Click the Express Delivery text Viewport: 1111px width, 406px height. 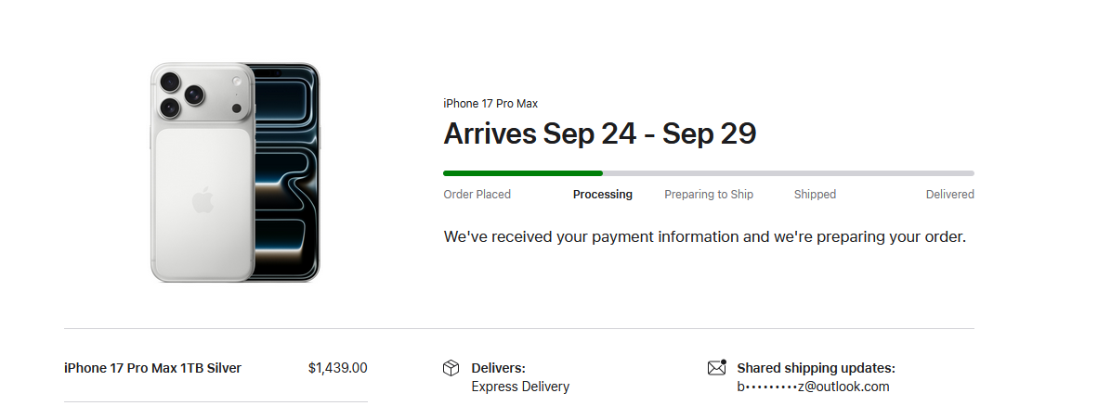pos(520,387)
